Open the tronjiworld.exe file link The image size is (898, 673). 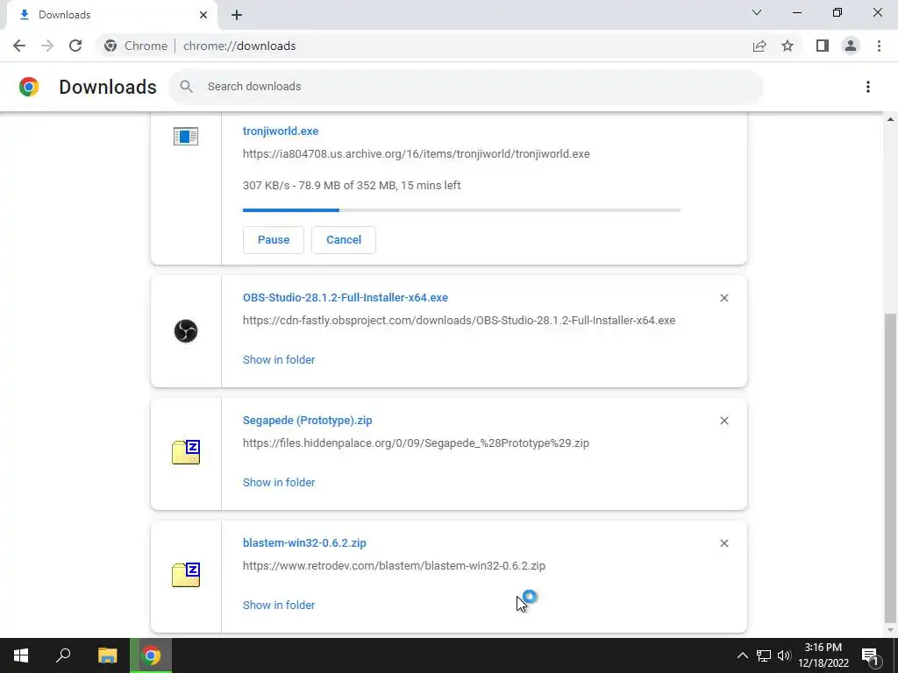click(281, 131)
